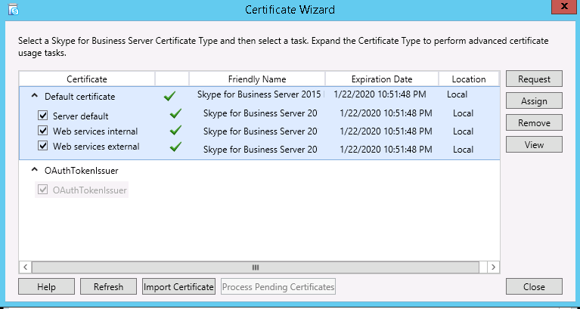Collapse the OAuthTokenIssuer group
This screenshot has height=309, width=580.
pyautogui.click(x=34, y=170)
